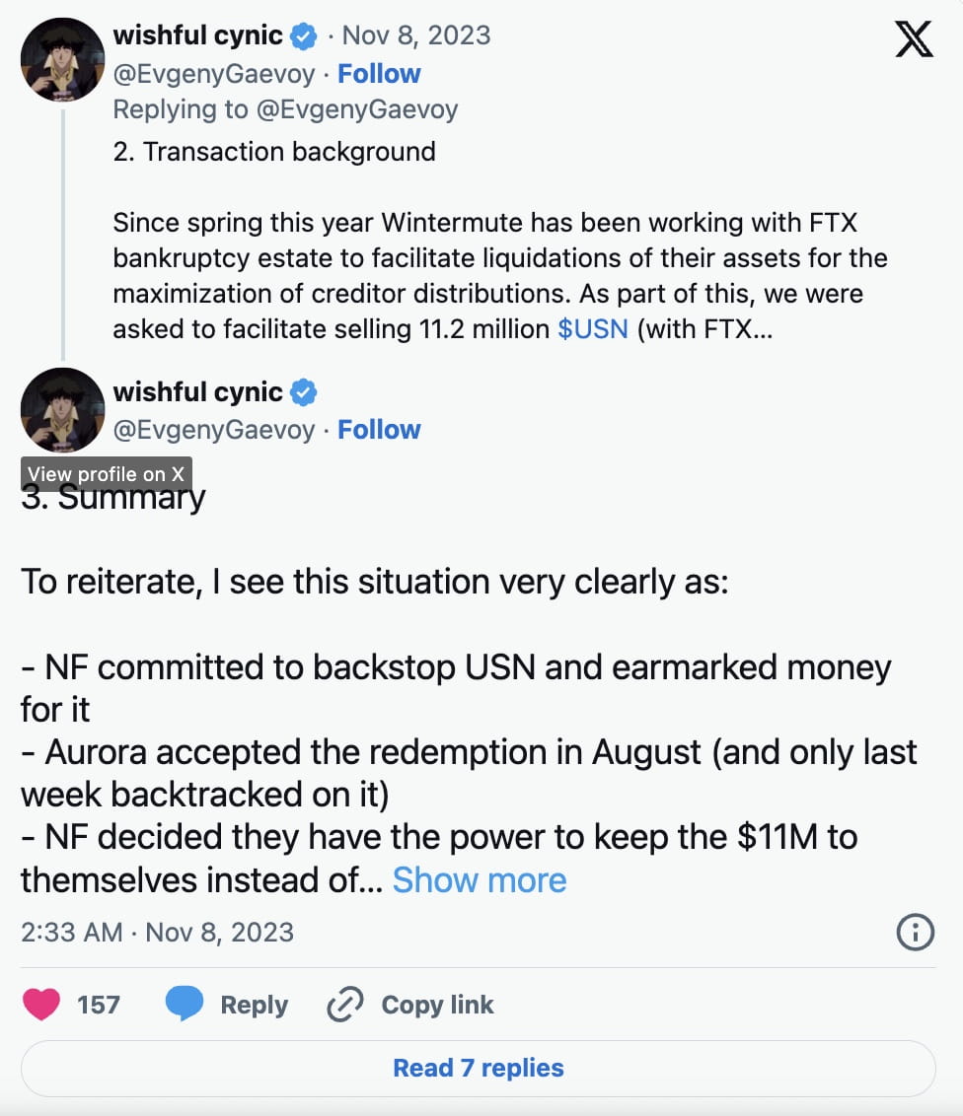Click the Follow link on the first tweet
This screenshot has width=963, height=1116.
tap(380, 73)
